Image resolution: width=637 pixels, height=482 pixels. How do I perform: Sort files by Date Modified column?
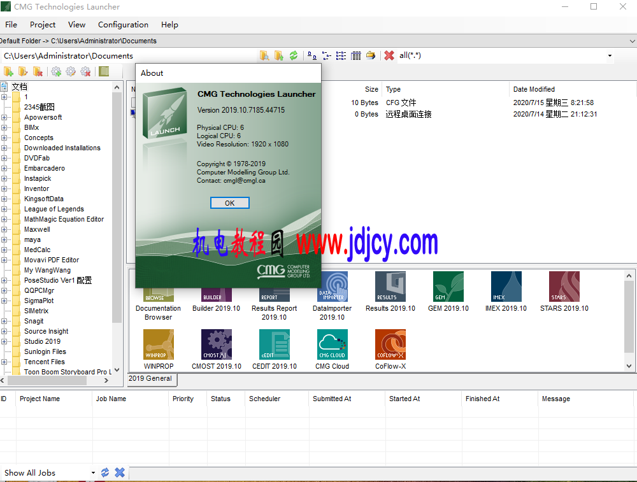[x=533, y=89]
